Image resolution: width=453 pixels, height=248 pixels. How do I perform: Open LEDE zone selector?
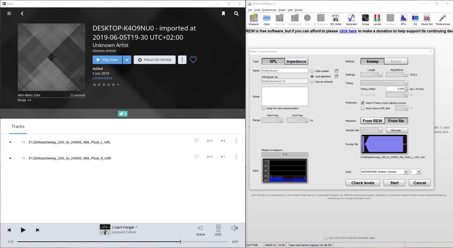pos(218,230)
